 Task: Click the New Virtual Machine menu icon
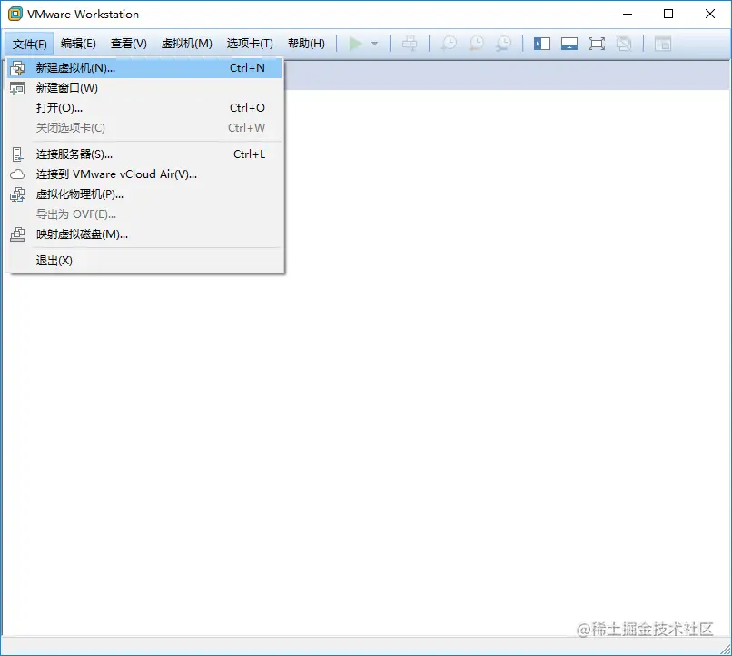coord(17,68)
